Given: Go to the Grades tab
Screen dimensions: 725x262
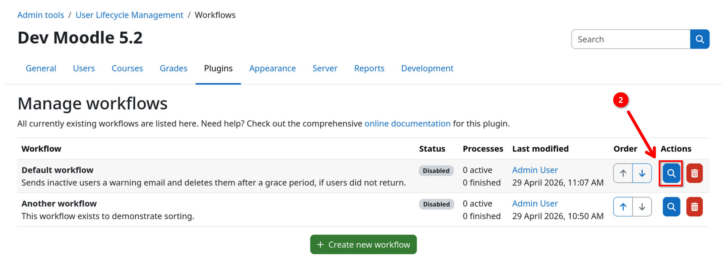Looking at the screenshot, I should tap(173, 69).
